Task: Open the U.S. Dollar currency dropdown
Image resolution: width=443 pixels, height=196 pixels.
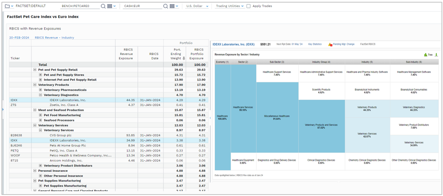Action: pos(197,6)
